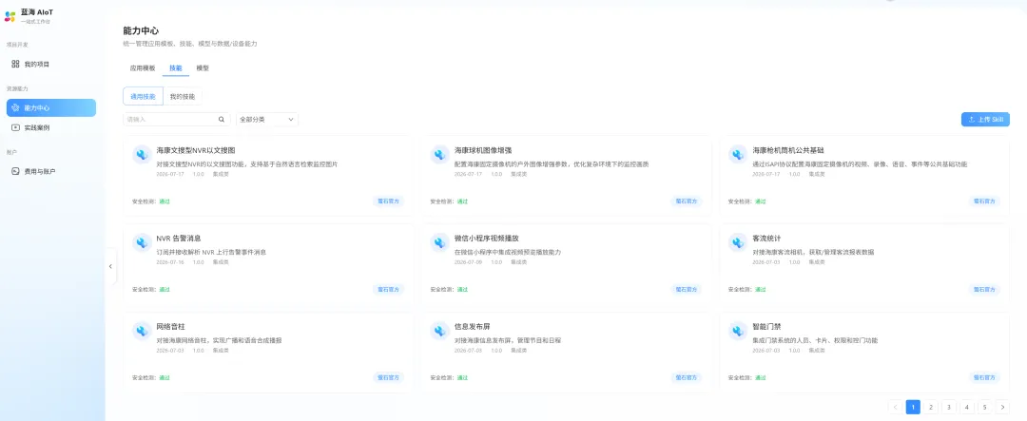This screenshot has width=1027, height=421.
Task: Click 萤石官方 tag on 信息发布屏 card
Action: pos(687,378)
